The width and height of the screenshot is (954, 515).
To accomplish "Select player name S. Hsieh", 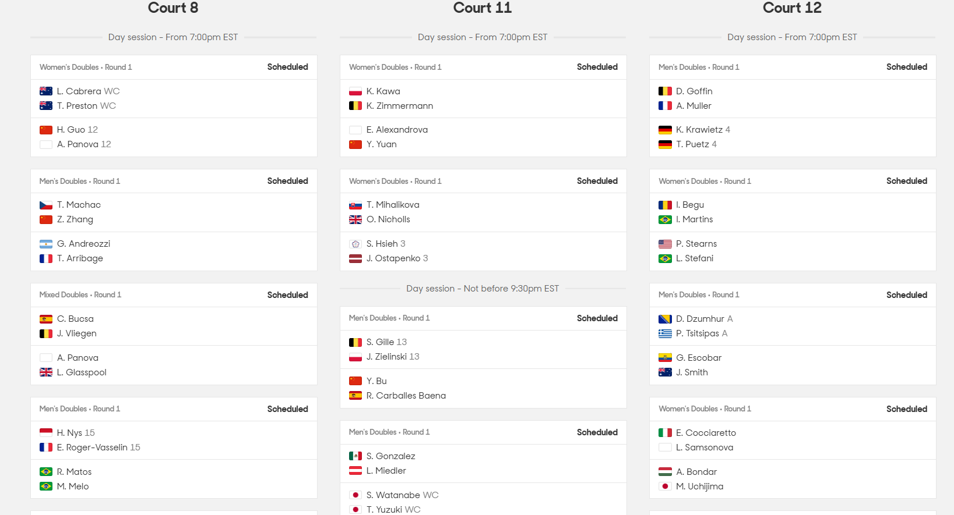I will pos(382,244).
